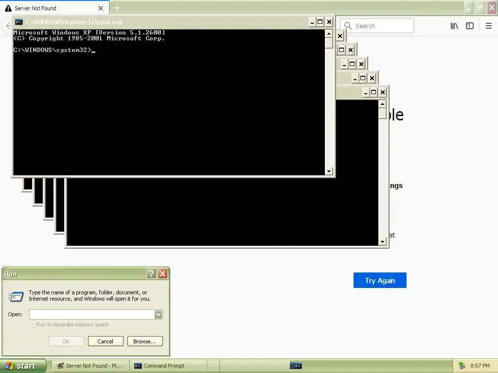Screen dimensions: 498x373
Task: Click rearmost cmd window scroll up arrow
Action: [382, 104]
